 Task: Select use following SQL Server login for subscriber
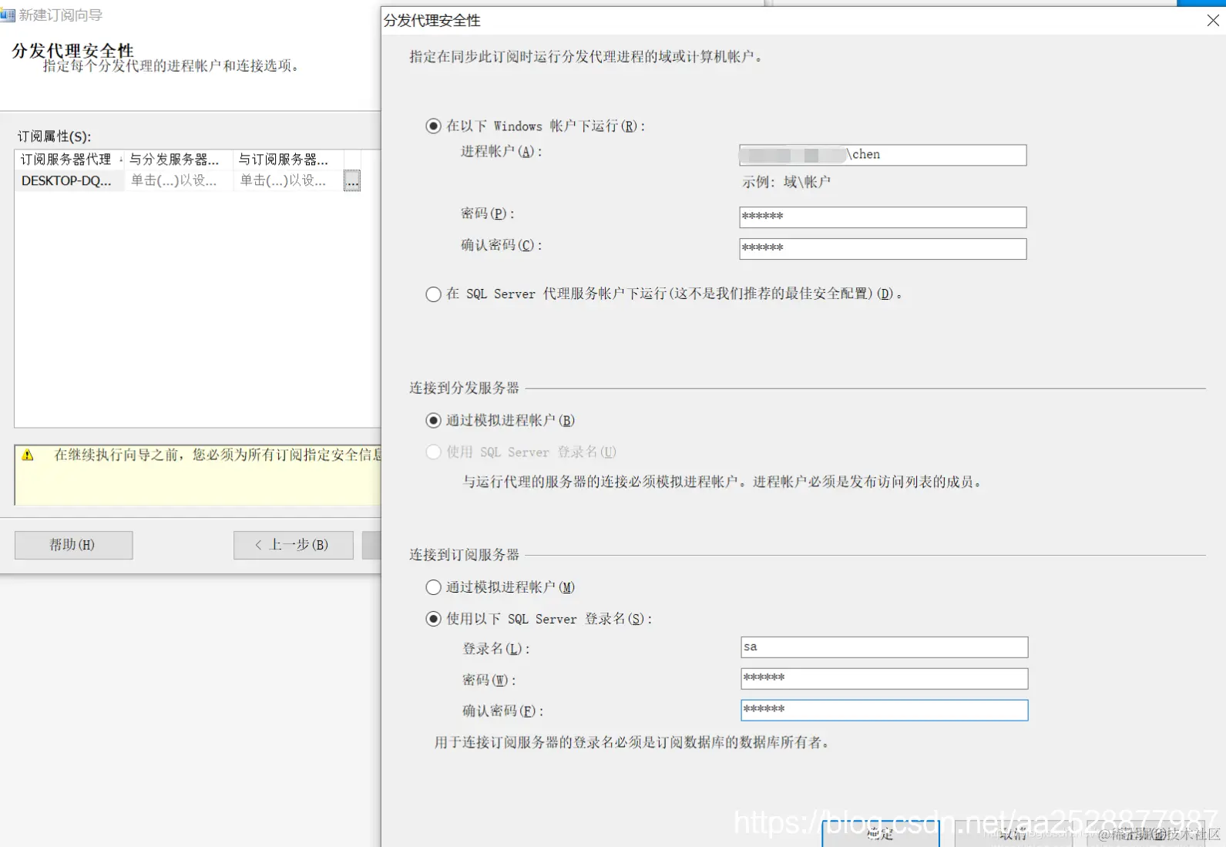(433, 619)
